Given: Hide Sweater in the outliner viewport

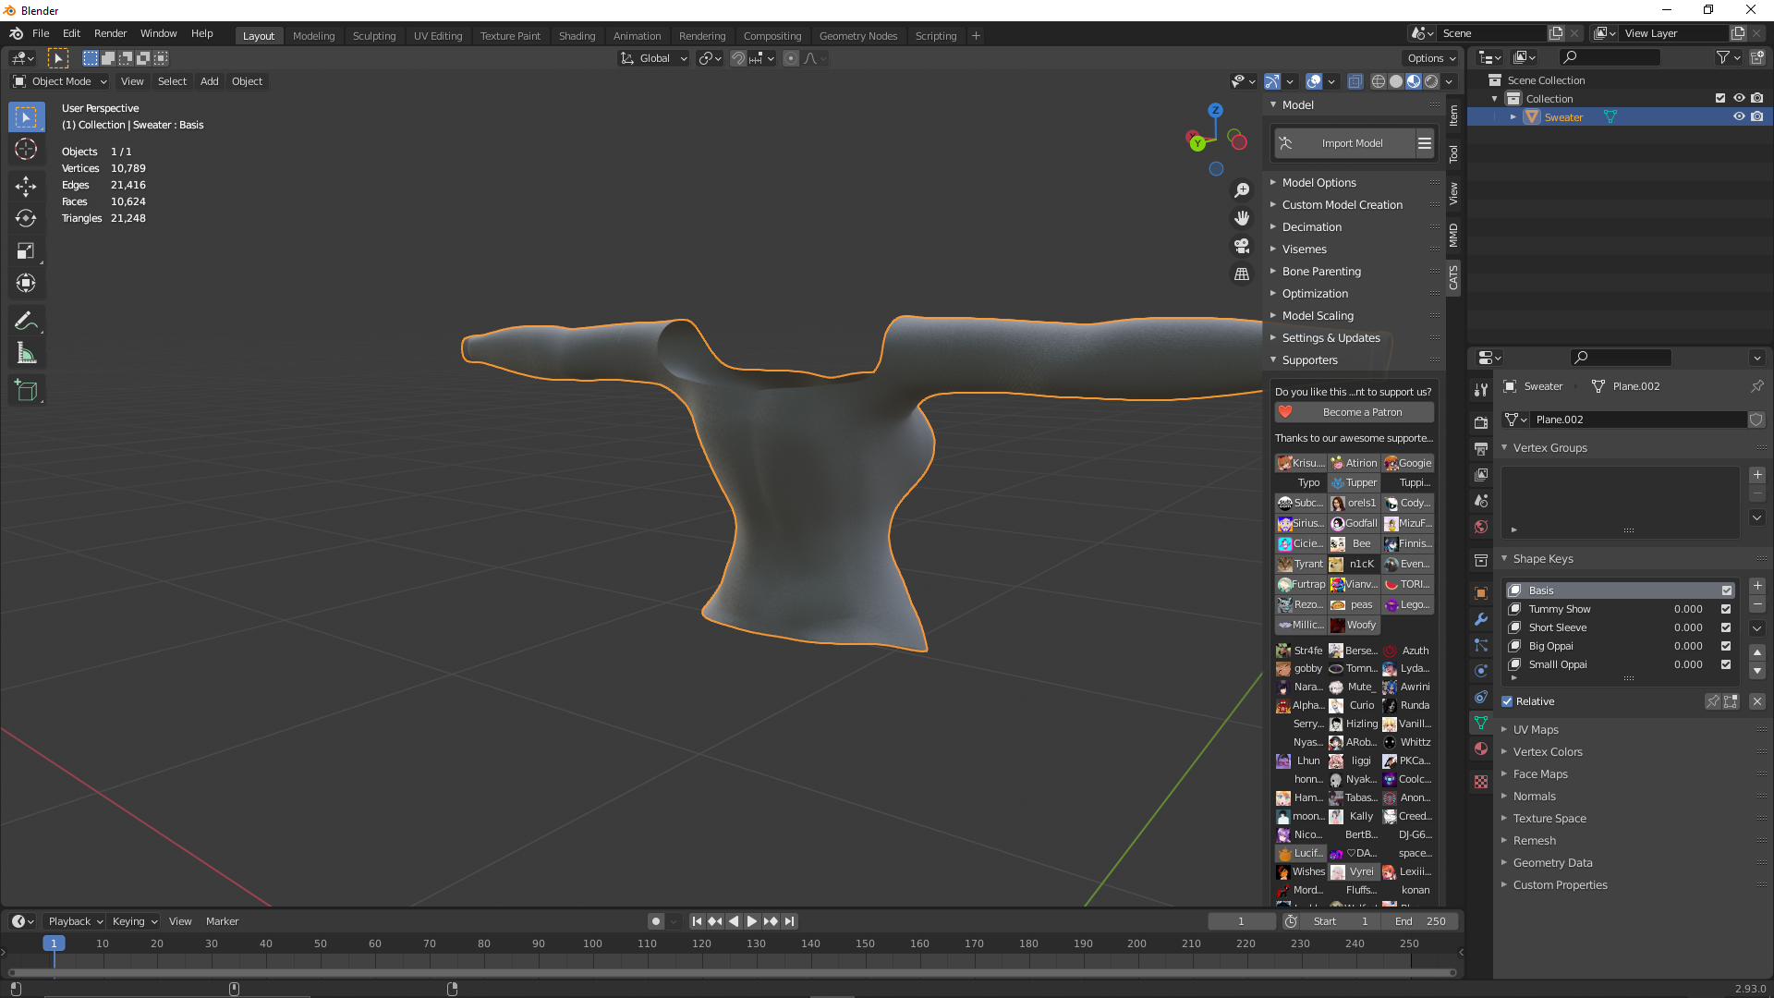Looking at the screenshot, I should [x=1739, y=116].
